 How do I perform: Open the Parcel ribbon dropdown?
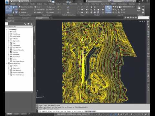click(38, 7)
